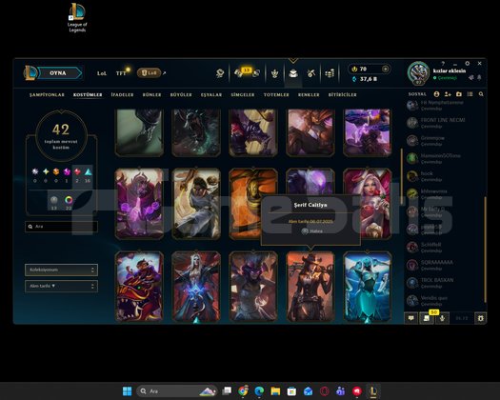This screenshot has width=500, height=400.
Task: Open the Alım tarihi sort dropdown
Action: [x=61, y=286]
